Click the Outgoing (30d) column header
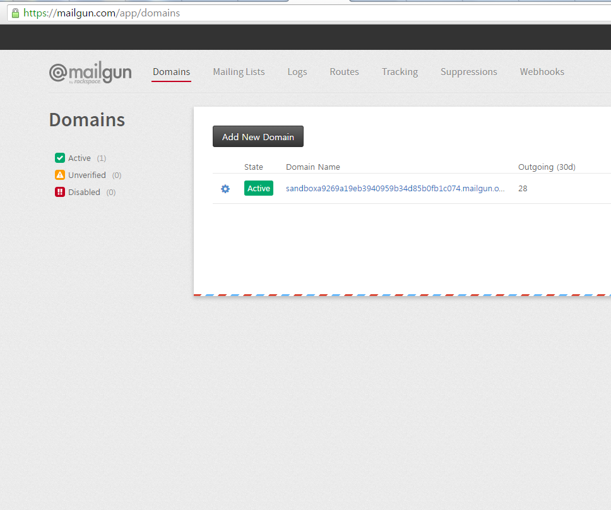The width and height of the screenshot is (611, 510). tap(547, 167)
